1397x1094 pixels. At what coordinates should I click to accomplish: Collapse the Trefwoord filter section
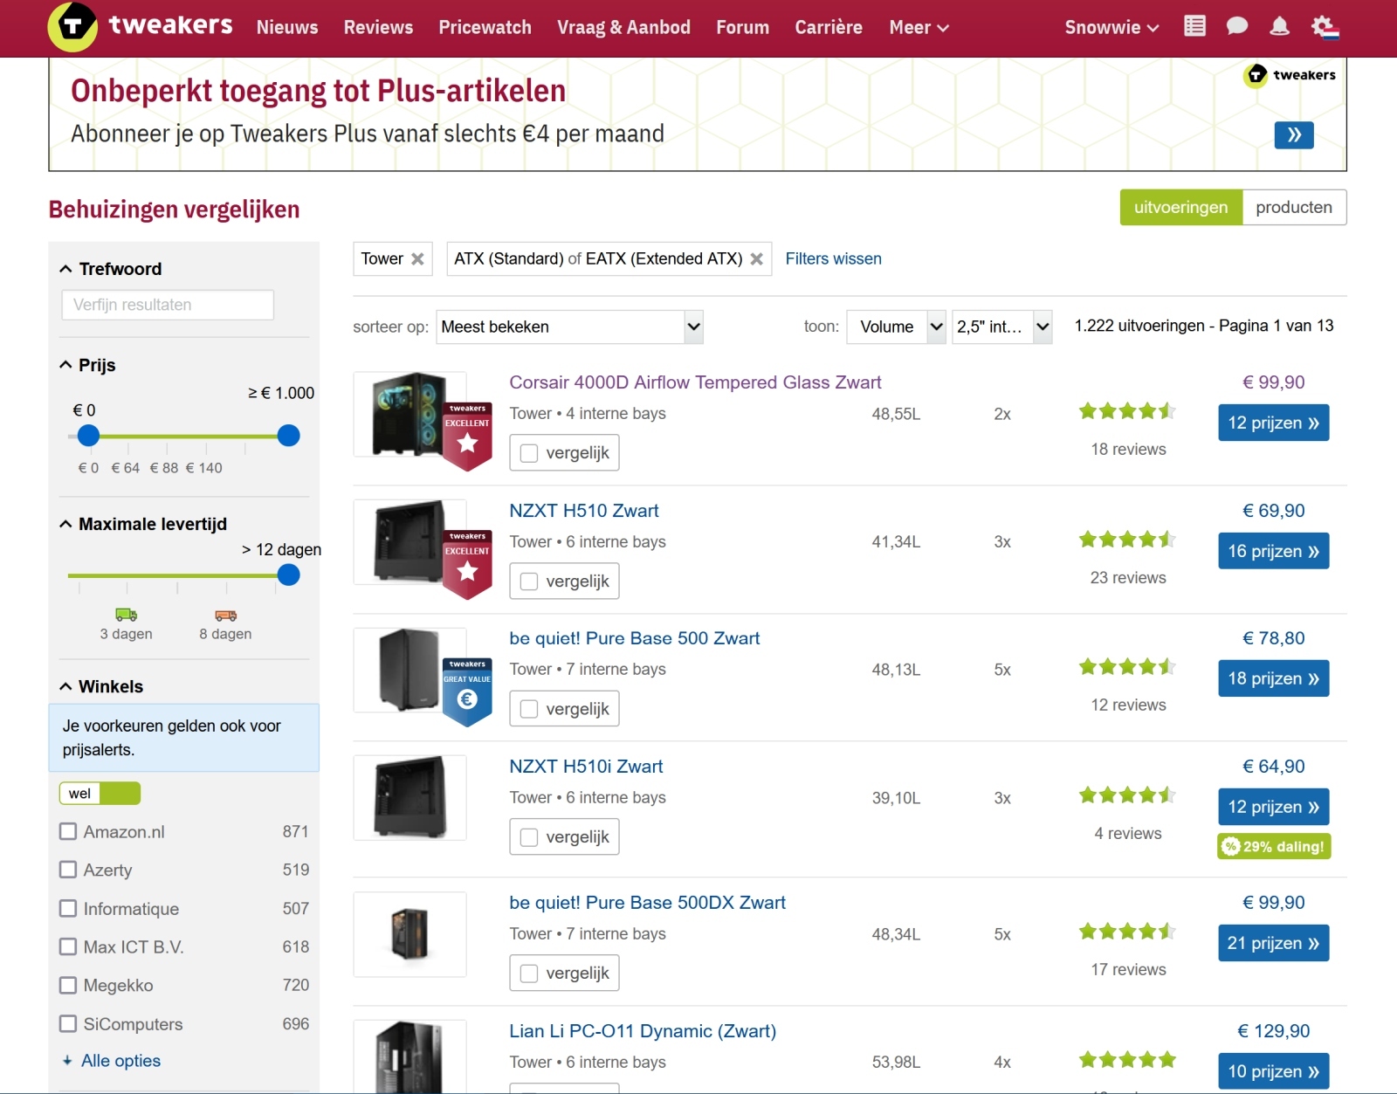pos(112,269)
